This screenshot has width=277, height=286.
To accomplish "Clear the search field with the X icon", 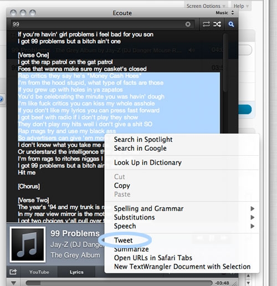I will [188, 24].
